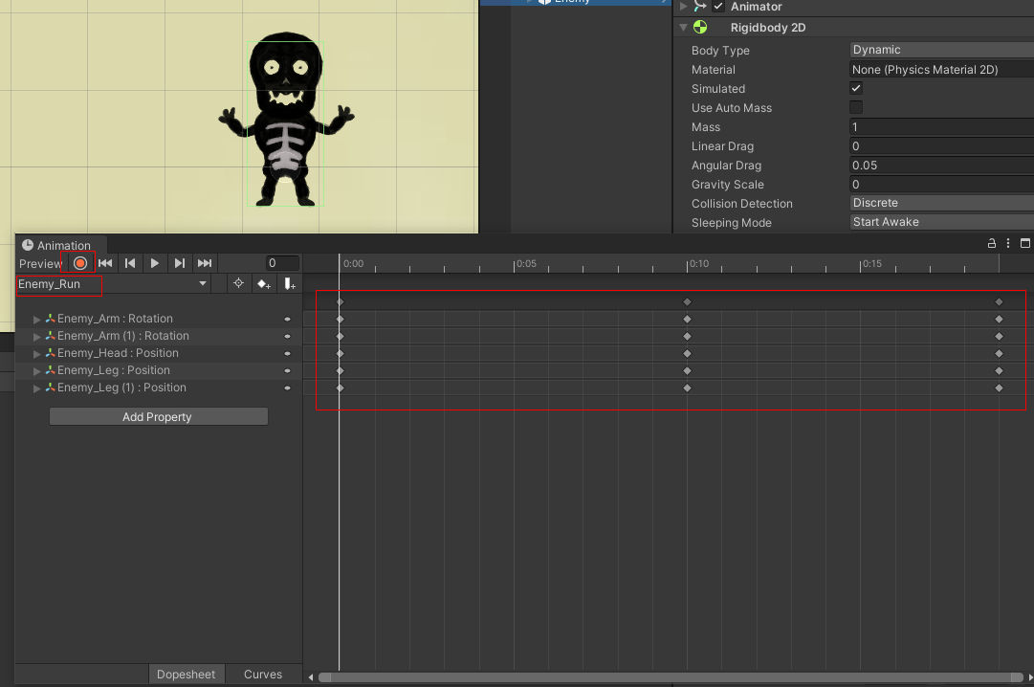Select Enemy_Head keyframe at 0:10
The image size is (1034, 687).
[687, 353]
